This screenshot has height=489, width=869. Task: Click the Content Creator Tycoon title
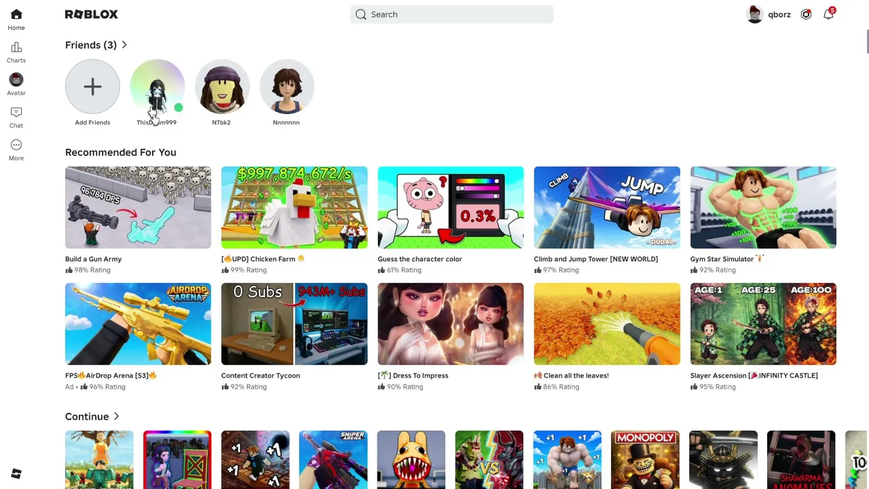point(261,376)
